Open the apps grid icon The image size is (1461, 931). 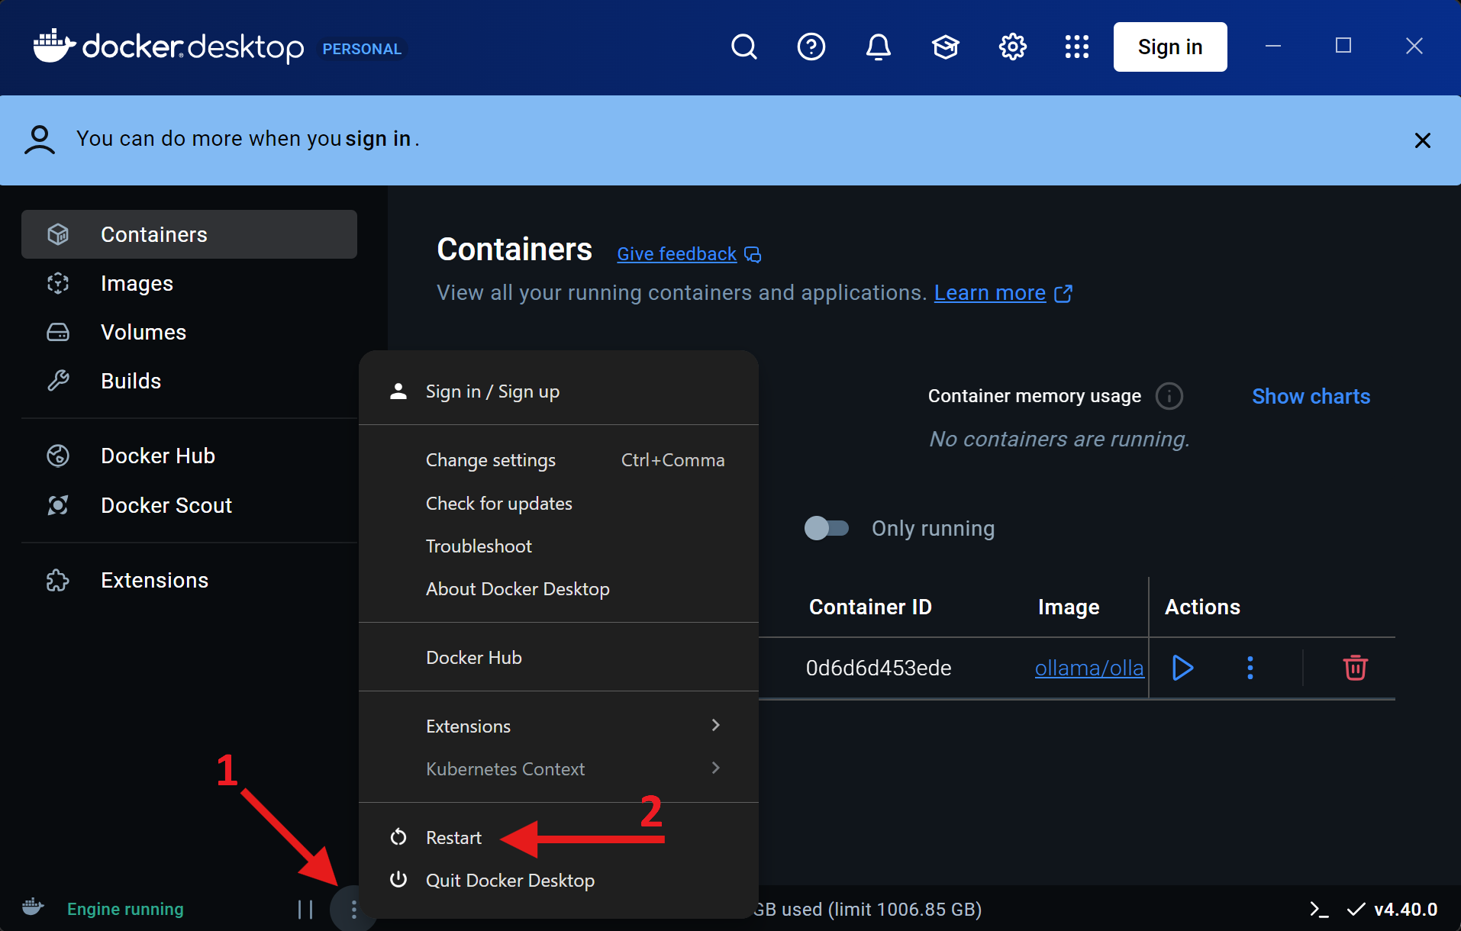pyautogui.click(x=1076, y=47)
